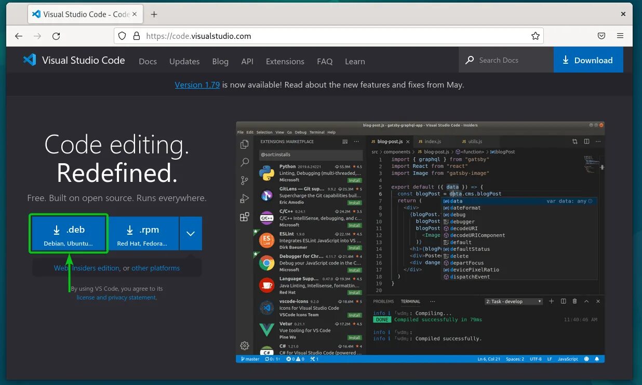The height and width of the screenshot is (385, 642).
Task: Open the tracking protection shield icon
Action: pos(122,36)
